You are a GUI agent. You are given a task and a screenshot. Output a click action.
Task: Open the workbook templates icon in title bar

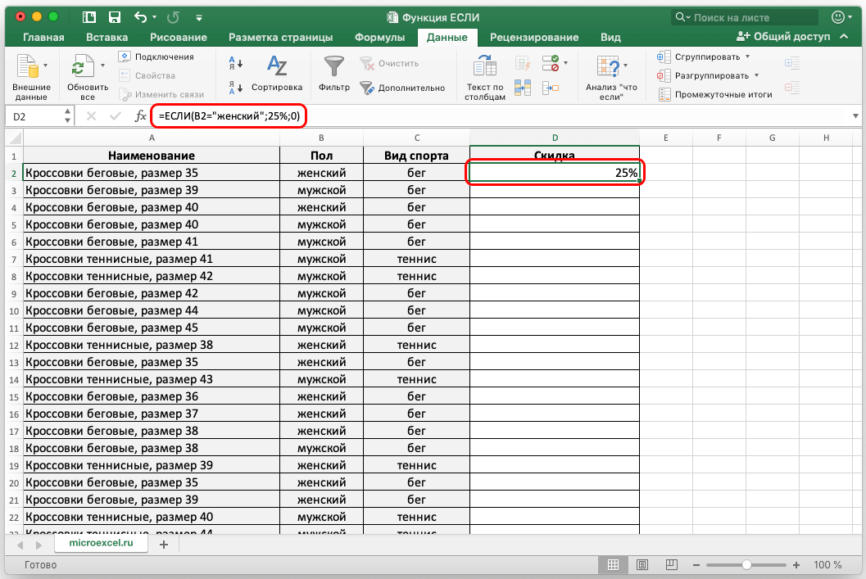point(89,17)
